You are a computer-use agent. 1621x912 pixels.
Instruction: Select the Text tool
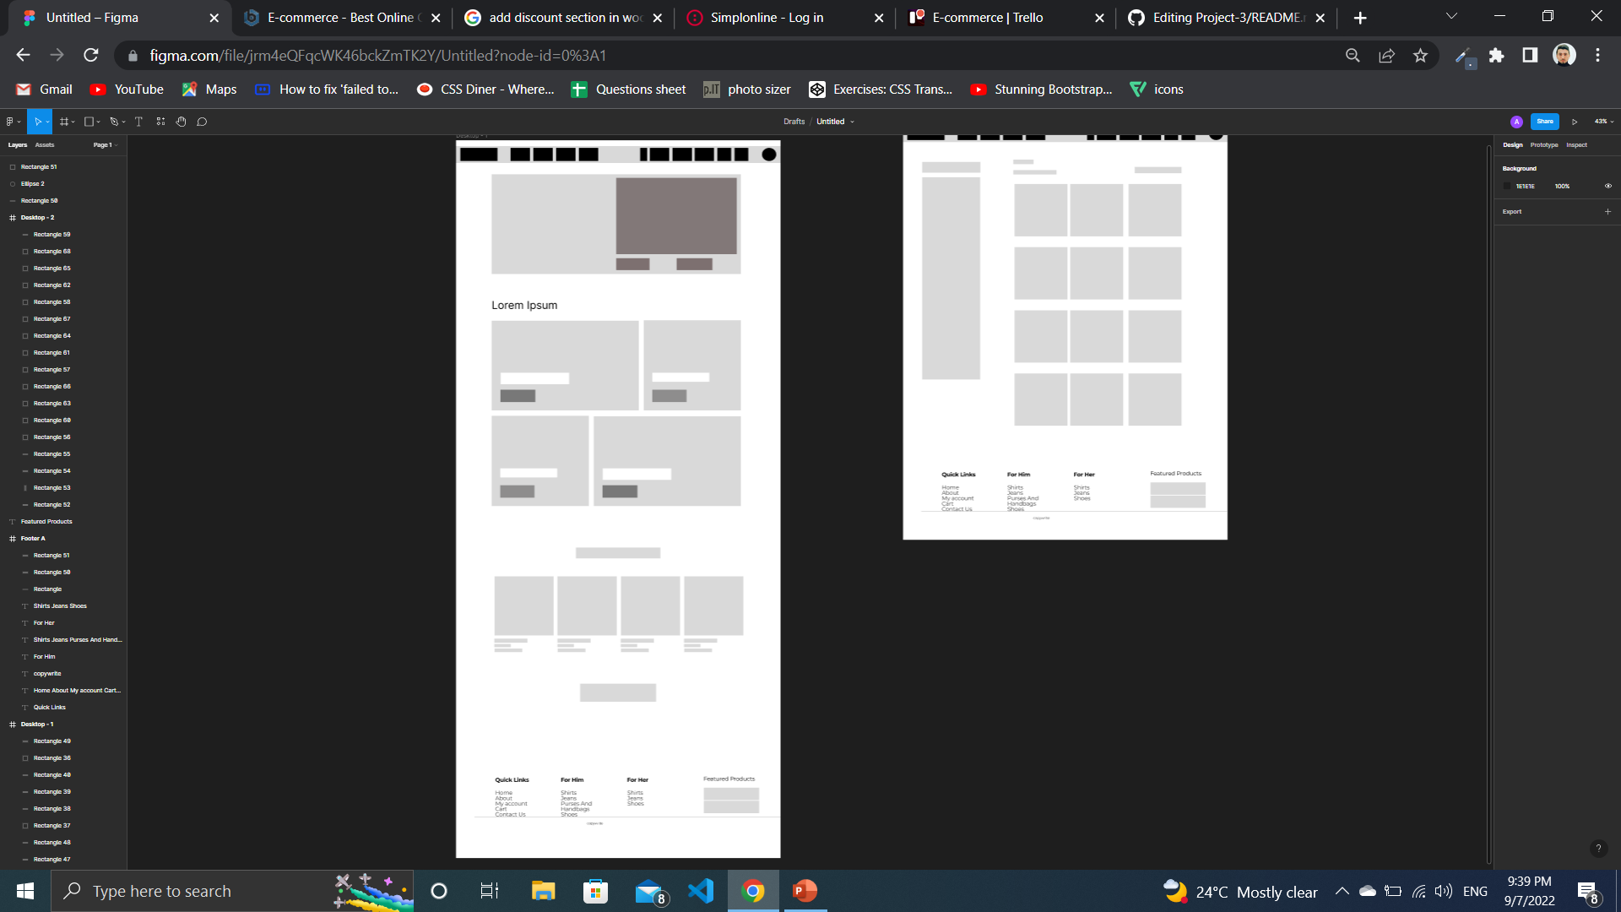138,122
